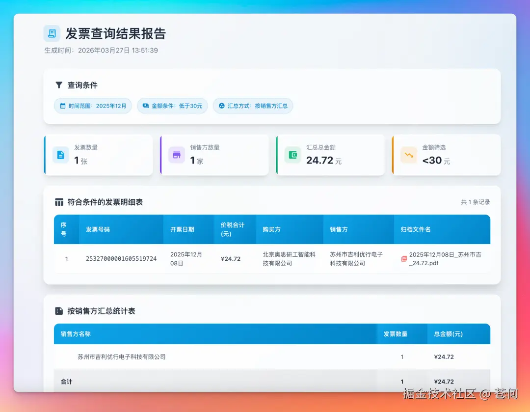Select the 金额条件: 低于30元 filter chip
The image size is (530, 412).
172,106
